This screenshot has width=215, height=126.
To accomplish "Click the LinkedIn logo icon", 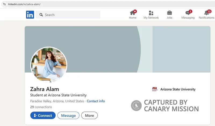I will pyautogui.click(x=30, y=15).
